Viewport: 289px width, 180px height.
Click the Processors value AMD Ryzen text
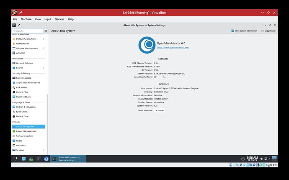[176, 88]
